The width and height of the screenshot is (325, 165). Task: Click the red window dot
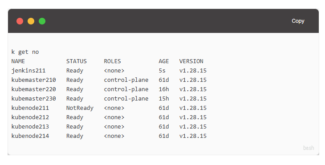click(20, 21)
